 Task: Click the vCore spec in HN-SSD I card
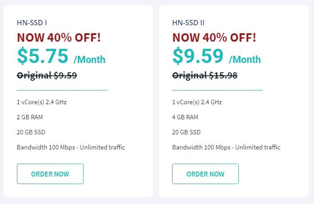click(42, 102)
